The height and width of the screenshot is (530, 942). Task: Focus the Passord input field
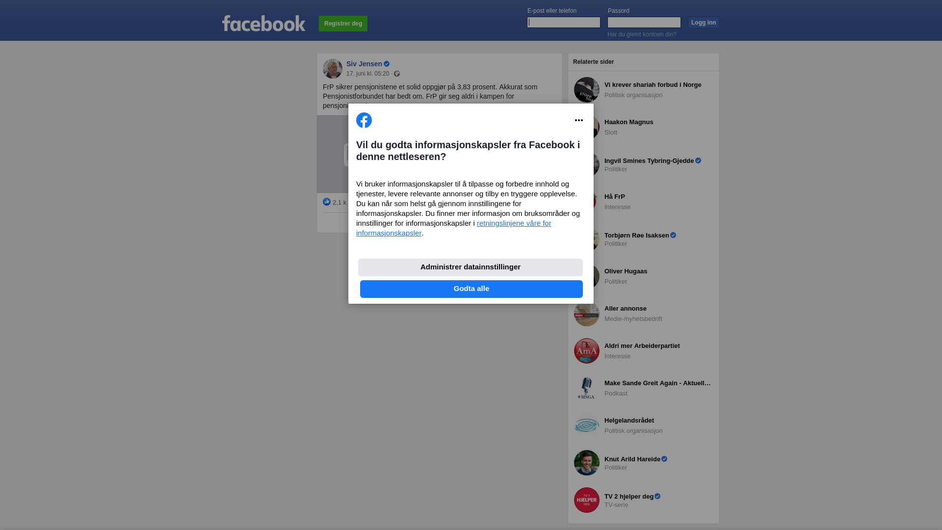tap(644, 23)
